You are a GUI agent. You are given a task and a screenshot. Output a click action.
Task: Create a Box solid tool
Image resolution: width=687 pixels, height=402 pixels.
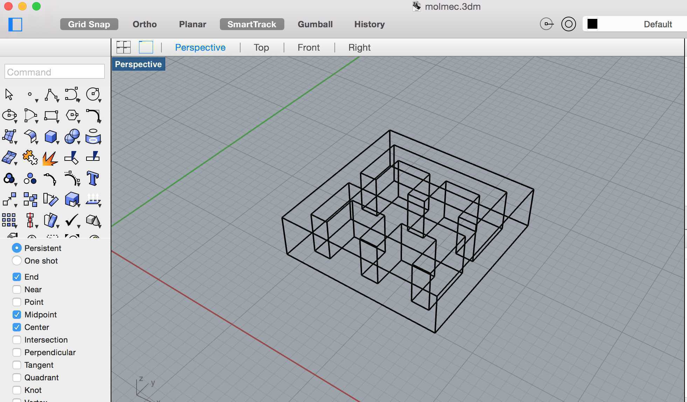51,136
